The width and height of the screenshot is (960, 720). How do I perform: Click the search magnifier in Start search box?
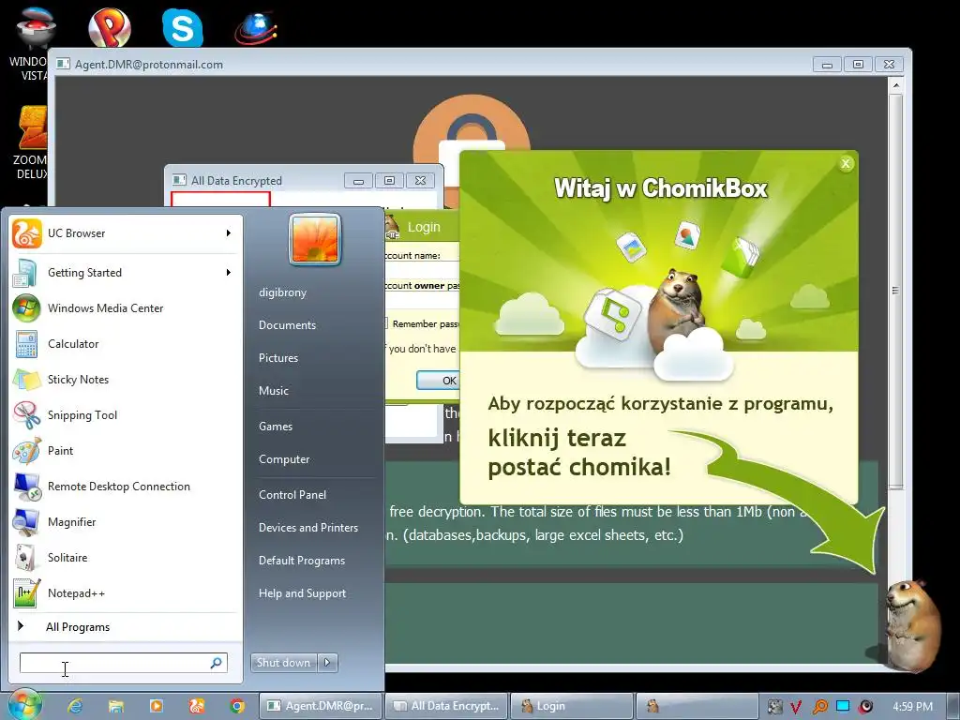pyautogui.click(x=217, y=663)
